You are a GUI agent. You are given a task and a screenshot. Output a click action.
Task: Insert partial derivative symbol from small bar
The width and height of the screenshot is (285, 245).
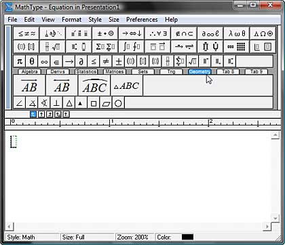(81, 61)
